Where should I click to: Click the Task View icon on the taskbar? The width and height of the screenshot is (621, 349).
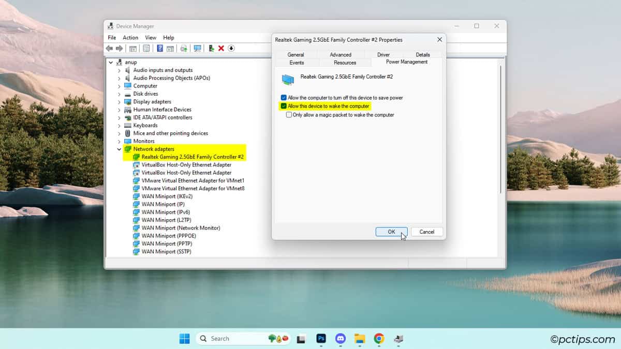[x=301, y=339]
